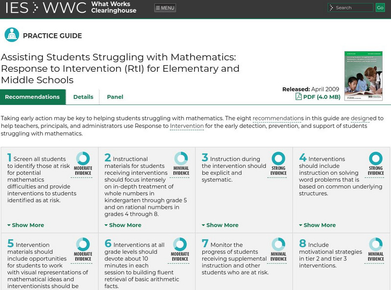Click recommendation 4 strong evidence ring icon
This screenshot has height=290, width=391.
[x=375, y=158]
